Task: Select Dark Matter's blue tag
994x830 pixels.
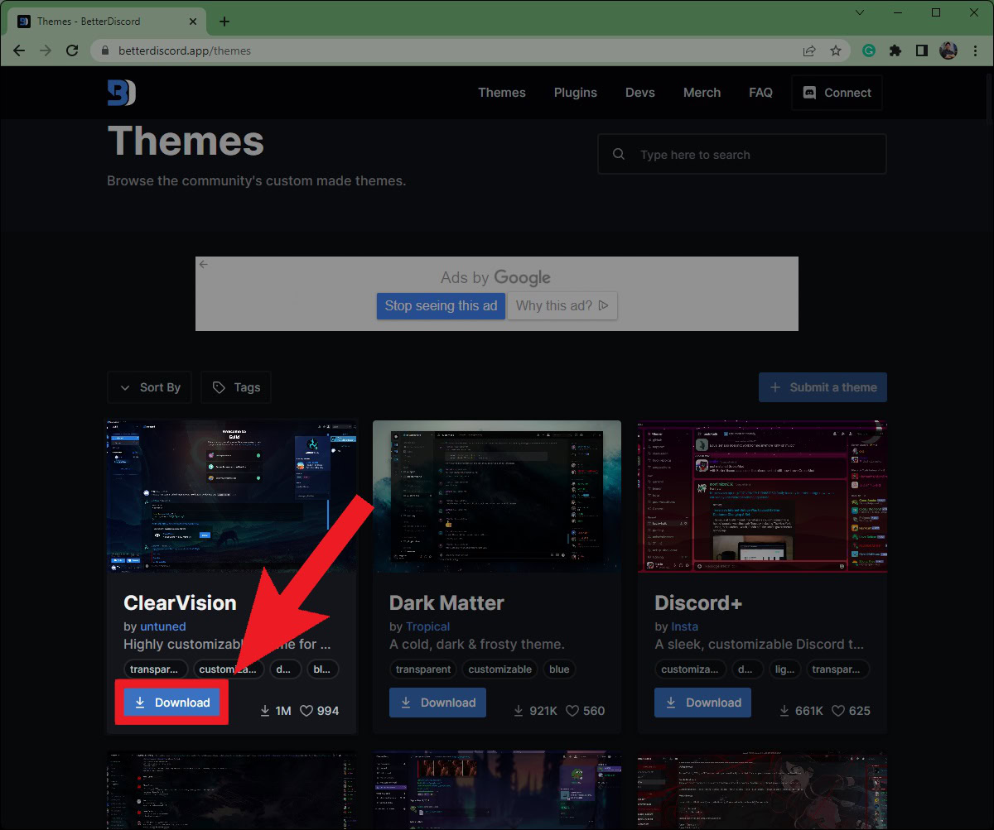Action: tap(559, 669)
